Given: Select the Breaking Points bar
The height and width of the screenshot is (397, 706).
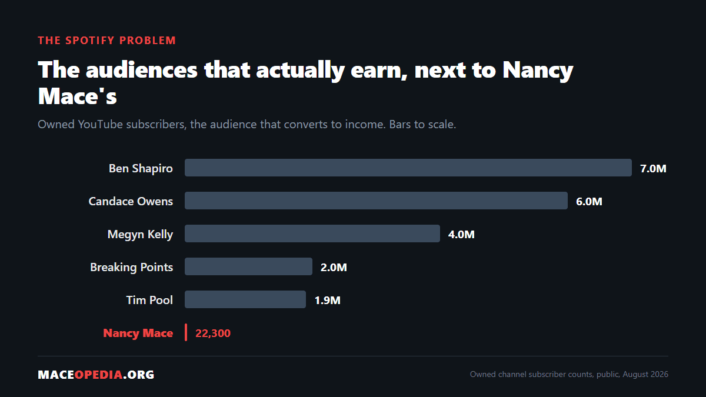Looking at the screenshot, I should [x=248, y=266].
